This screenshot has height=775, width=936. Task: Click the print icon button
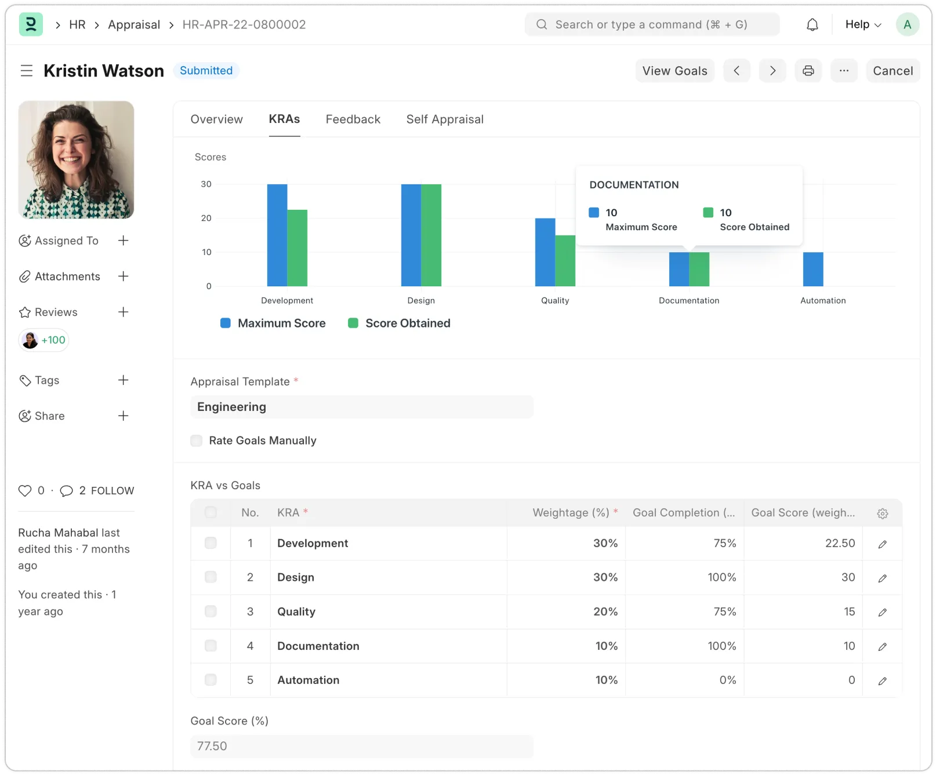[808, 71]
